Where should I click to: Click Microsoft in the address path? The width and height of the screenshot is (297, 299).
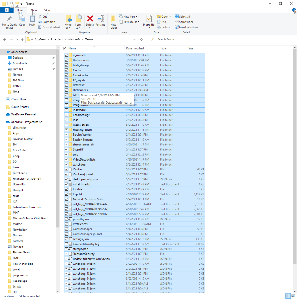[x=74, y=39]
